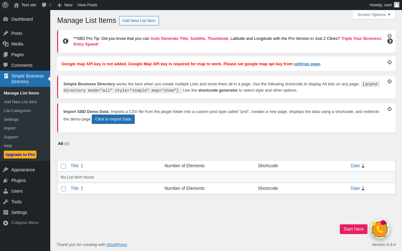
Task: Tick the select-all checkbox in table header
Action: (63, 166)
